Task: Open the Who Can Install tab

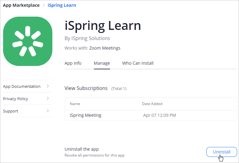Action: pos(138,63)
